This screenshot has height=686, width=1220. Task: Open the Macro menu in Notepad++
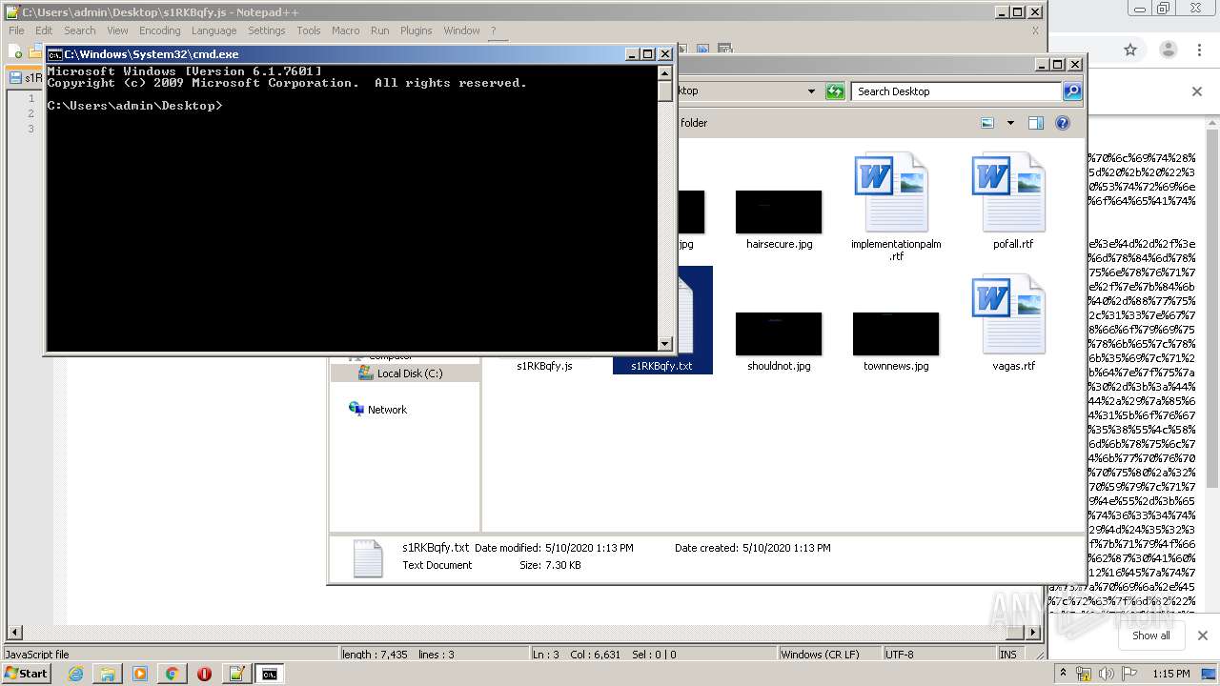(345, 30)
